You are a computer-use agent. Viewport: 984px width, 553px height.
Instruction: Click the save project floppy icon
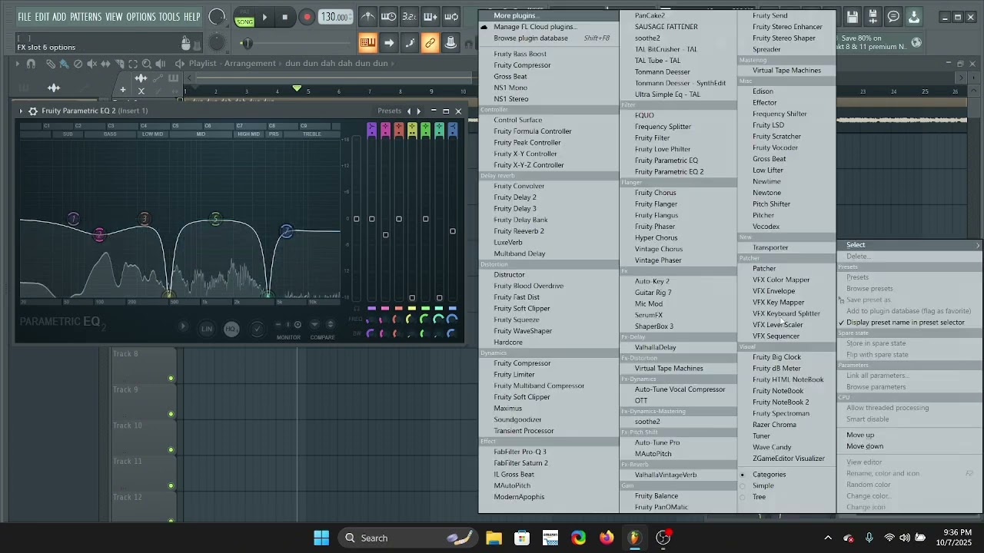tap(852, 17)
